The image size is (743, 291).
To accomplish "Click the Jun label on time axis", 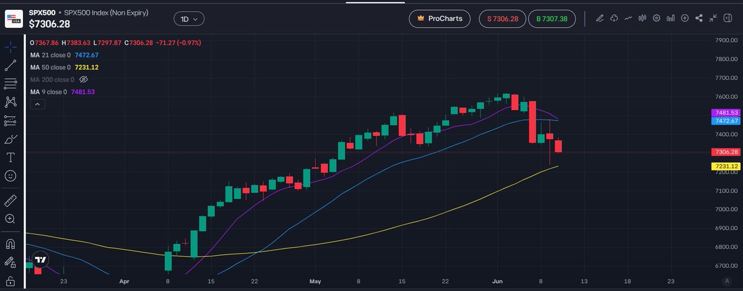I will point(497,280).
